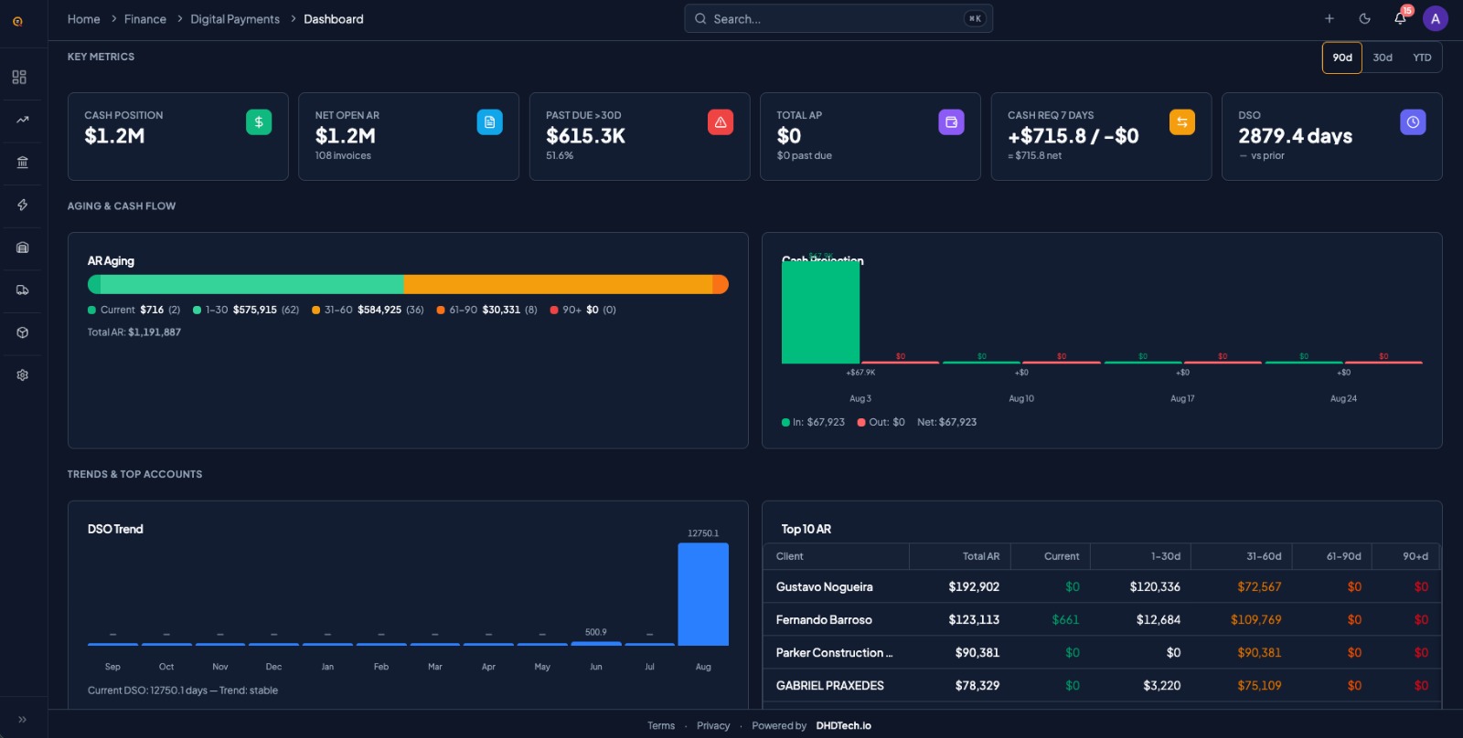Open the bank building sidebar icon
The height and width of the screenshot is (738, 1463).
point(22,163)
